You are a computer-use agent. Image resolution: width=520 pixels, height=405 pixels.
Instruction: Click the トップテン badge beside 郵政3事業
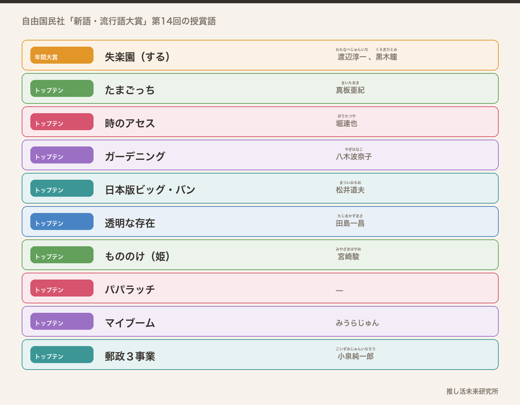62,355
